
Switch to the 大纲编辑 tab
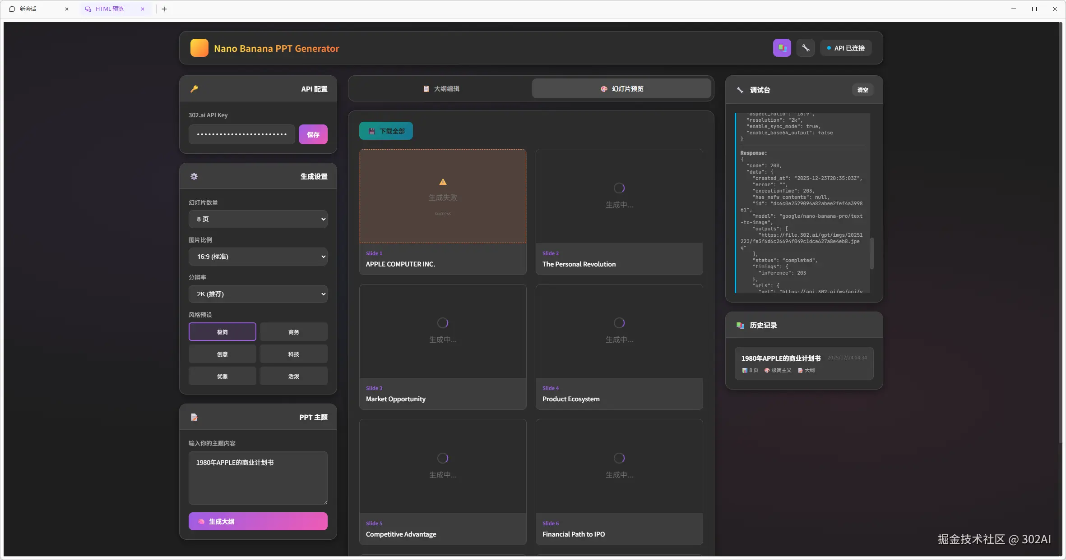click(x=440, y=89)
